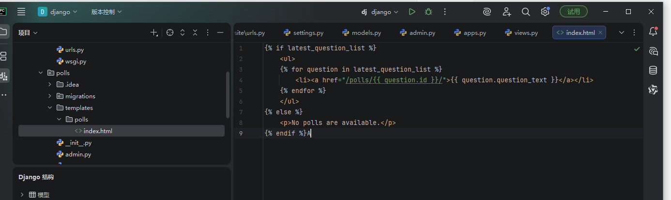
Task: Open notifications bell
Action: tap(653, 32)
